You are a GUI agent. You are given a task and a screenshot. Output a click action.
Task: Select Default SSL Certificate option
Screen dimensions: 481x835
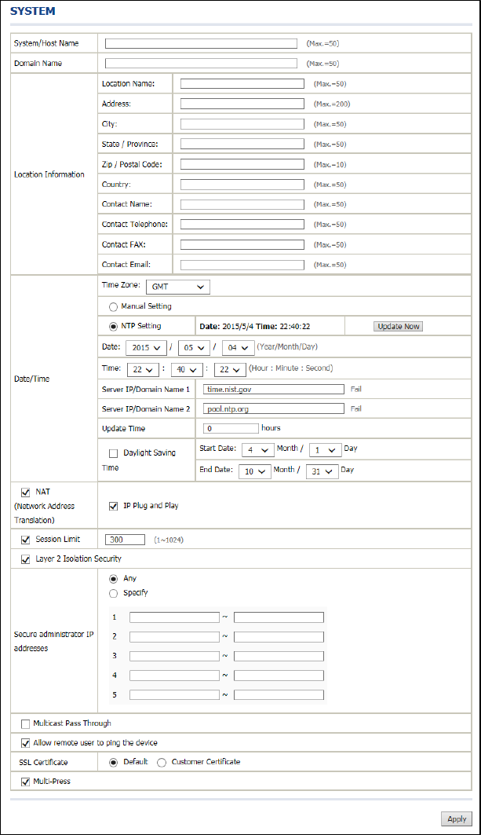(113, 763)
